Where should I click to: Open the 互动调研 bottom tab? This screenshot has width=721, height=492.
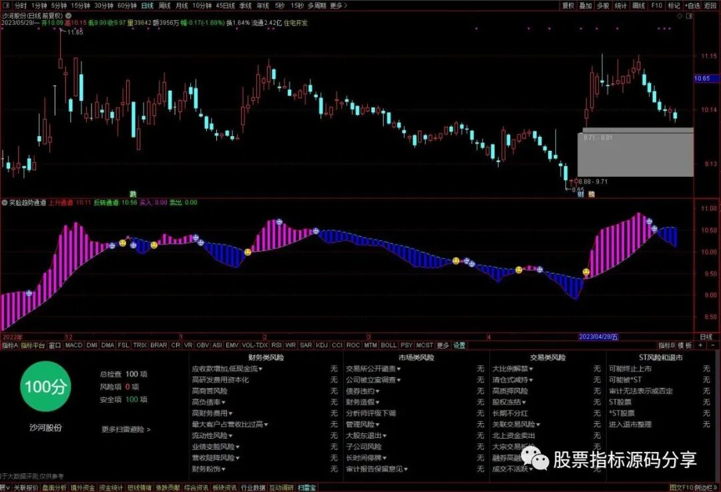282,488
